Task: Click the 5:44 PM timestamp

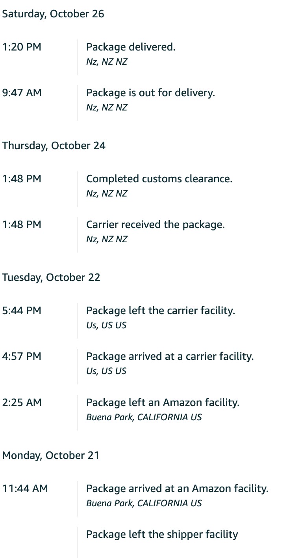Action: [x=22, y=311]
